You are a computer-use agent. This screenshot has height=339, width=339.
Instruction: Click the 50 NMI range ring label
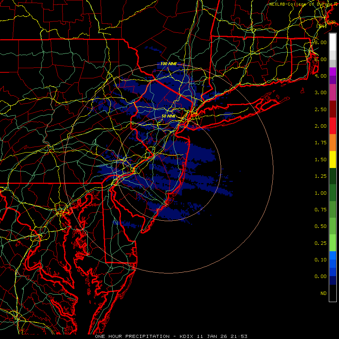click(168, 116)
